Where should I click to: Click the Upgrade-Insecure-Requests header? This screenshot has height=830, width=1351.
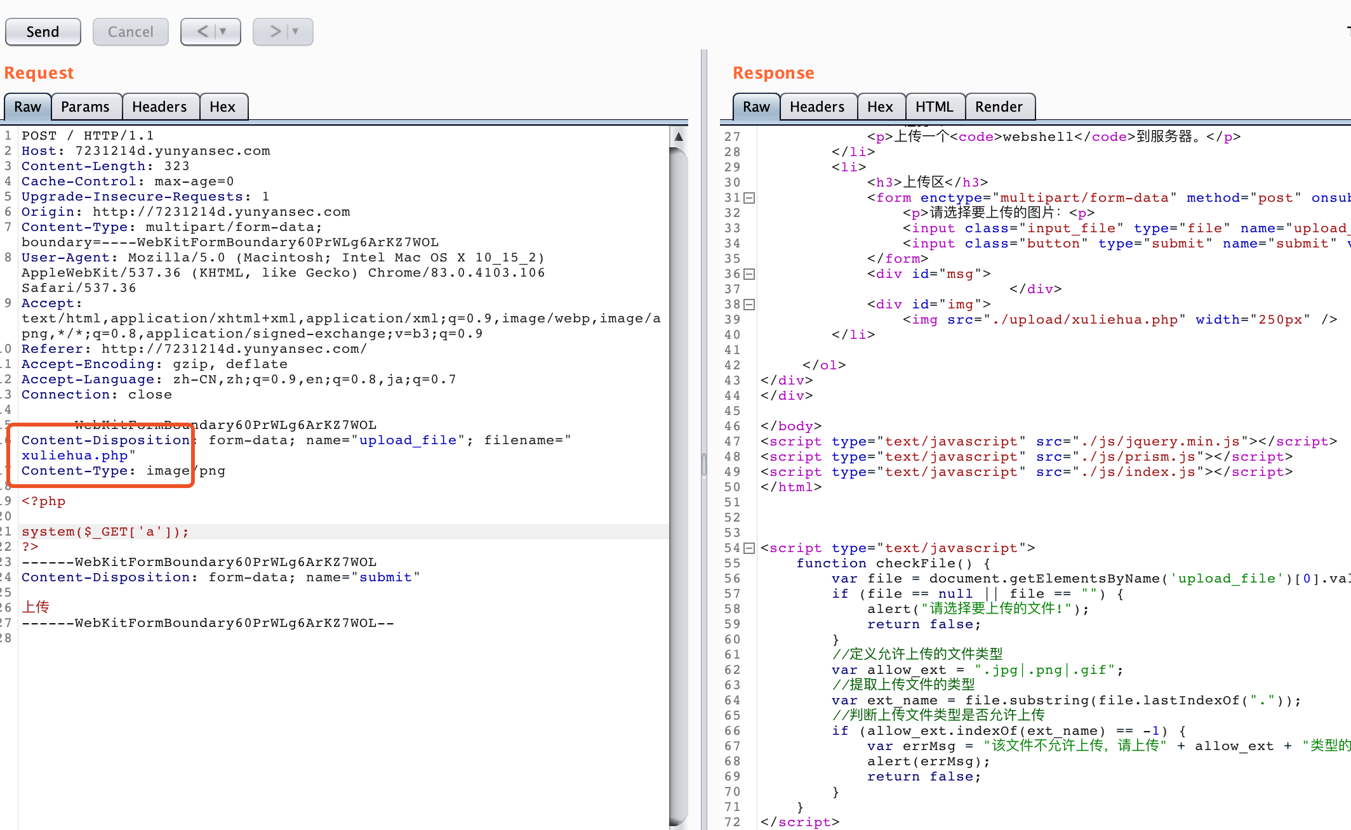[x=145, y=197]
